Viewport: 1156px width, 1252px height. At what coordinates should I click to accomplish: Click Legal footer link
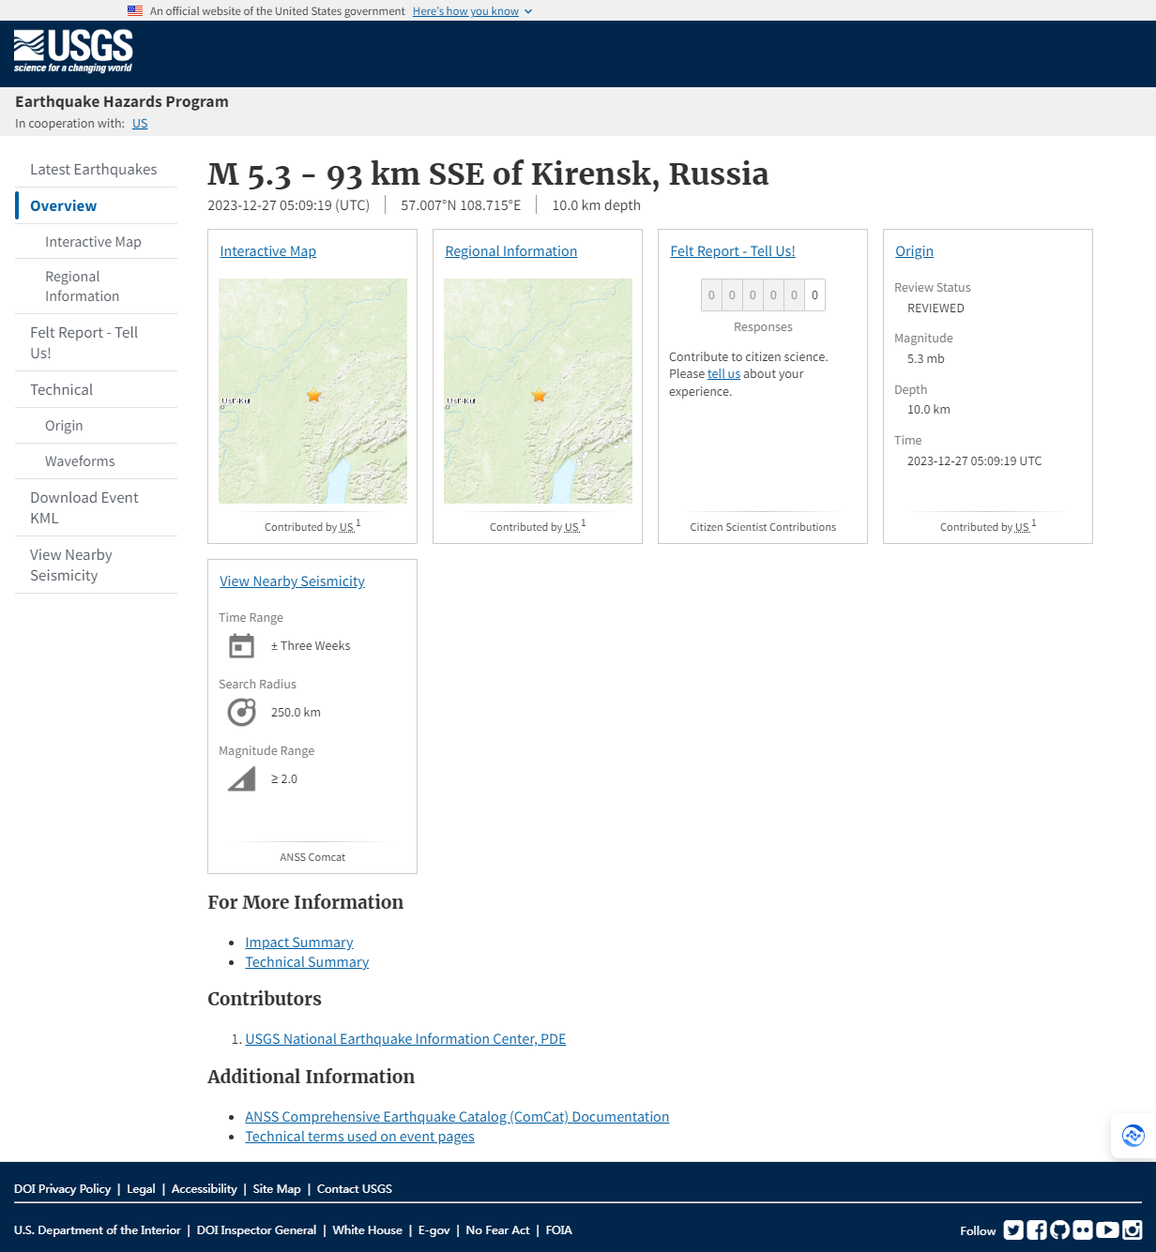[141, 1189]
